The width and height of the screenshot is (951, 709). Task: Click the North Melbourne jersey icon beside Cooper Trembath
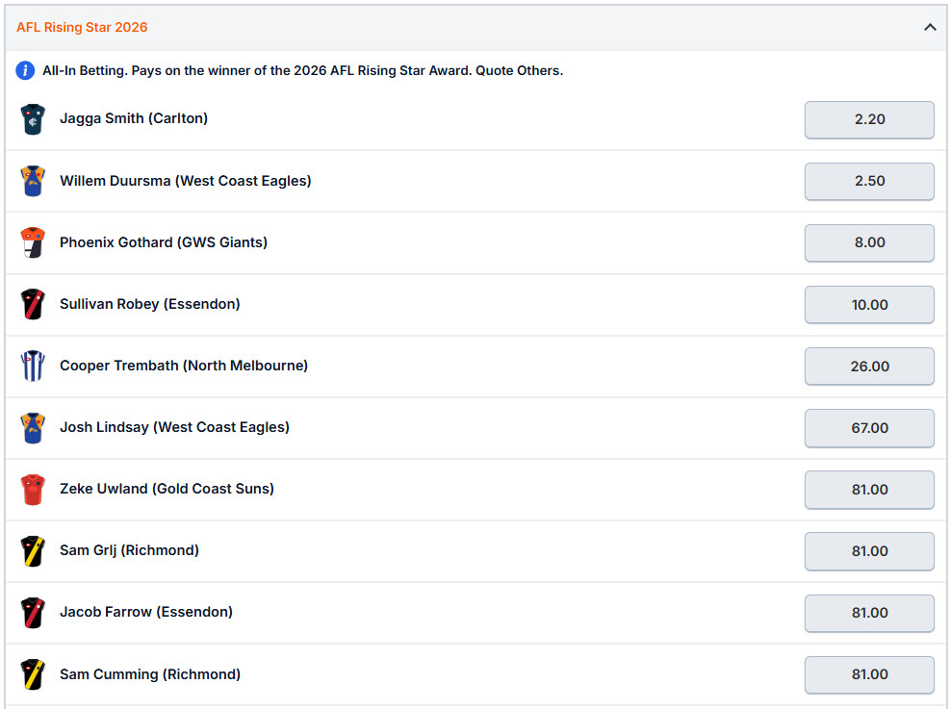pos(33,366)
